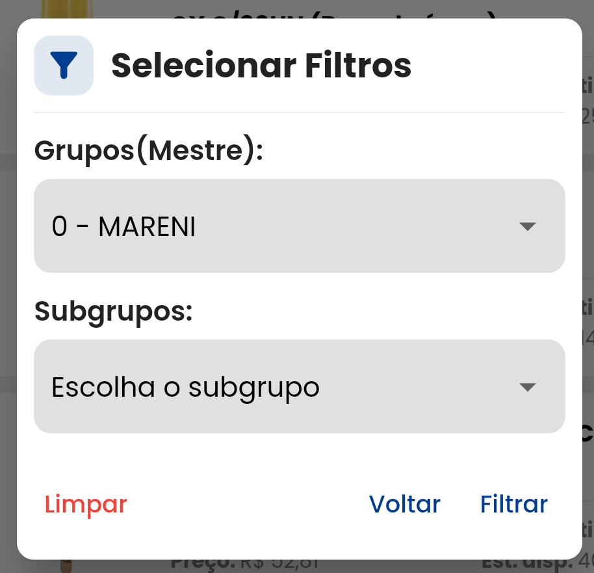Screen dimensions: 594x573
Task: Click the dimmed product thumbnail below the dialog
Action: pyautogui.click(x=65, y=565)
